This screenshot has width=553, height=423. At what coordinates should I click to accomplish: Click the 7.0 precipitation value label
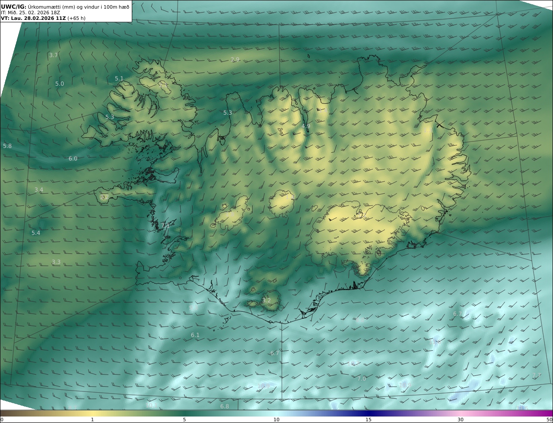362,379
